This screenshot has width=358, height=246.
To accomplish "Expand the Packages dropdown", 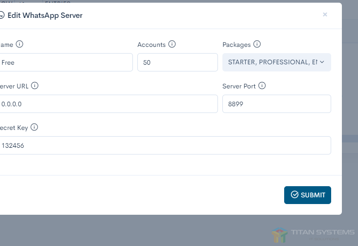I will click(277, 63).
